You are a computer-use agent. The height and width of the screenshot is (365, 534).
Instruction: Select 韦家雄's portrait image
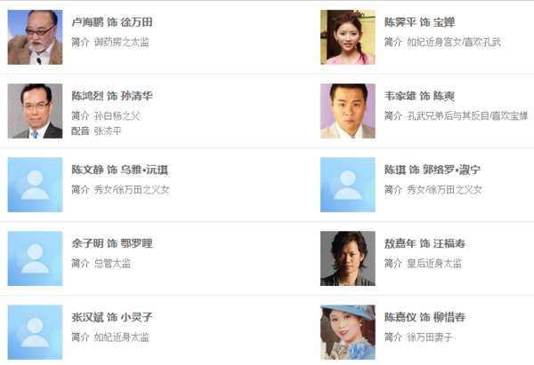click(x=348, y=111)
